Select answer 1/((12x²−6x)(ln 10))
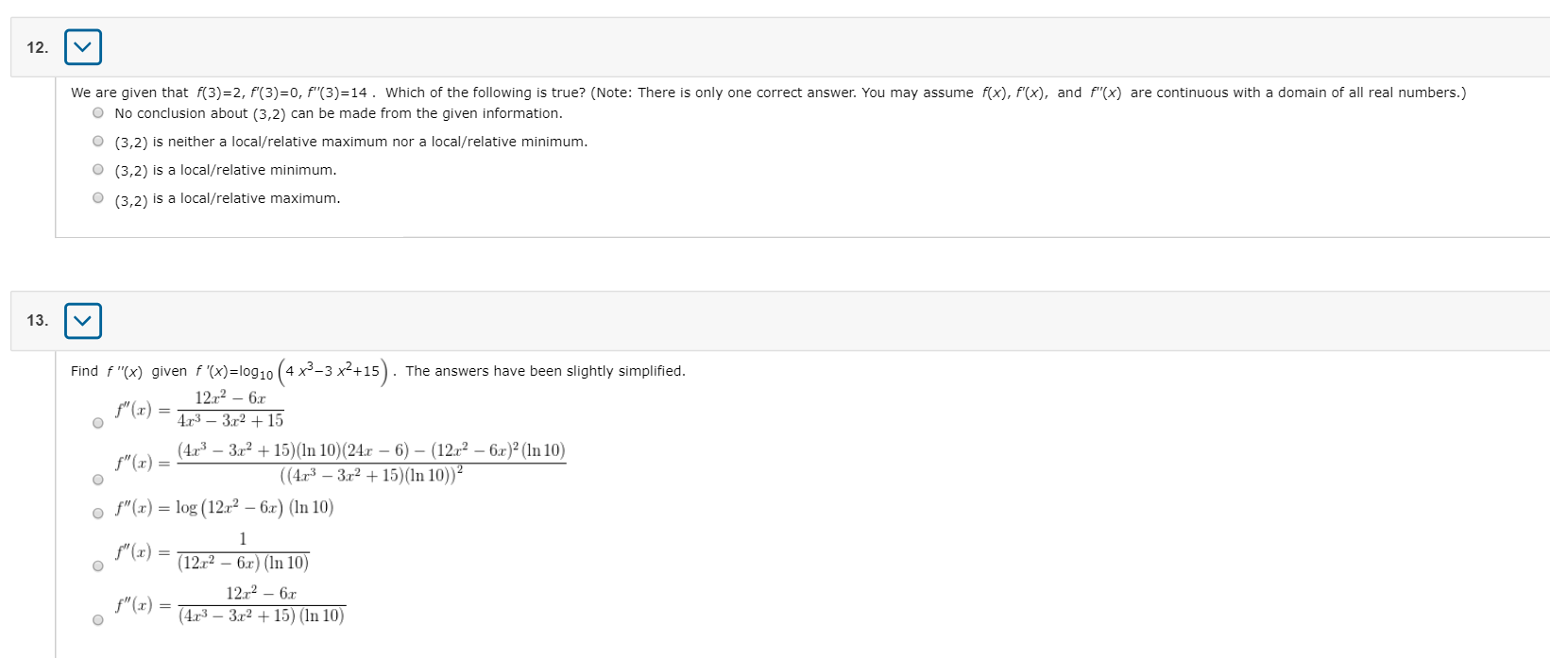The image size is (1550, 658). coord(98,566)
